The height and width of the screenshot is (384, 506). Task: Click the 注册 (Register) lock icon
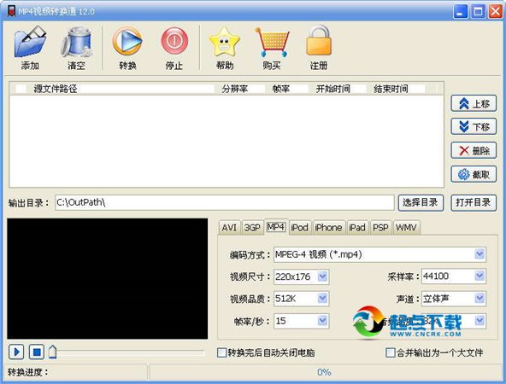click(319, 41)
